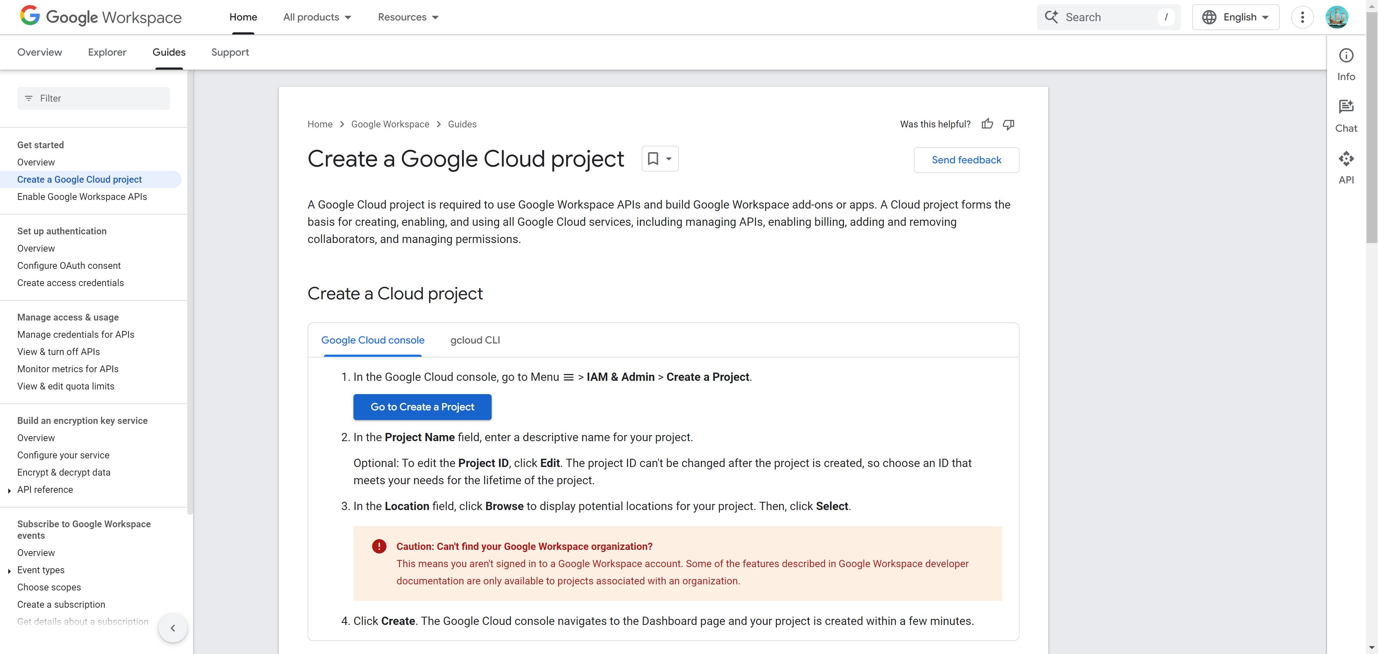Switch to the Support tab
The width and height of the screenshot is (1378, 654).
(230, 52)
